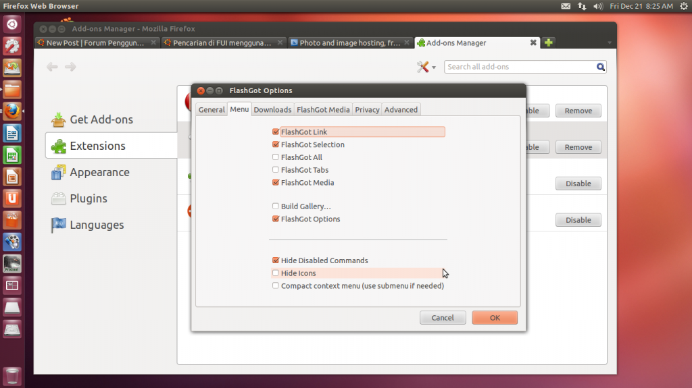This screenshot has width=692, height=388.
Task: Open the Advanced tab
Action: point(401,110)
